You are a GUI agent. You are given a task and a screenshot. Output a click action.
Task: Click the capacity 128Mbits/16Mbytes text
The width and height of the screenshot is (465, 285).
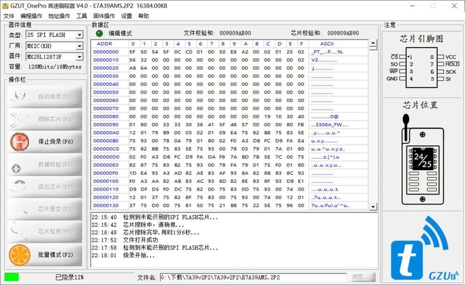coord(55,67)
